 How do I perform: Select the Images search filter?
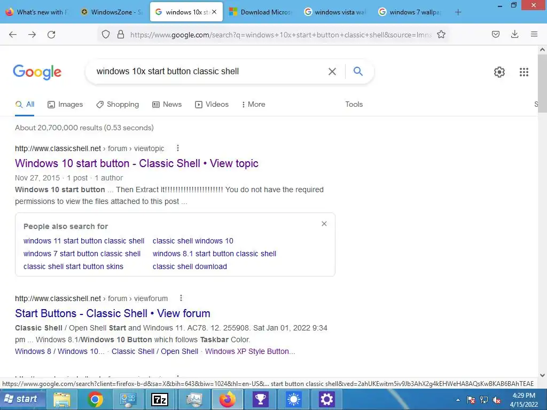[65, 104]
